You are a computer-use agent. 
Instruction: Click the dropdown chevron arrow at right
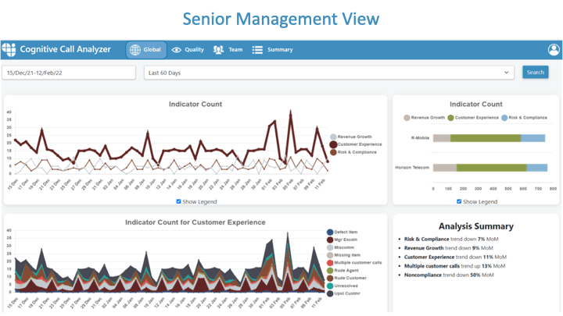[507, 73]
